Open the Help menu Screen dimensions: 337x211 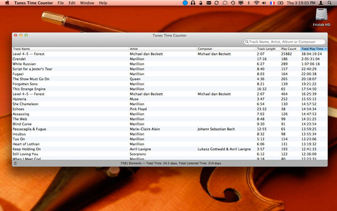(103, 3)
